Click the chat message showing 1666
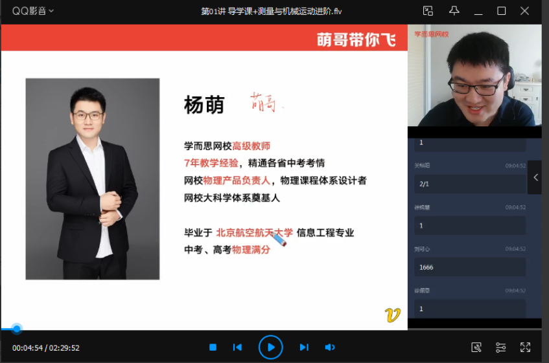This screenshot has width=549, height=363. tap(471, 267)
